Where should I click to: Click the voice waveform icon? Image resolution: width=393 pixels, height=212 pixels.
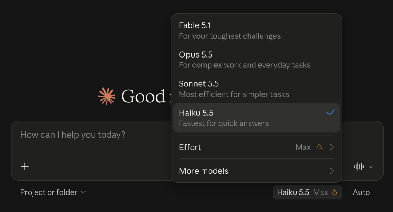[359, 166]
